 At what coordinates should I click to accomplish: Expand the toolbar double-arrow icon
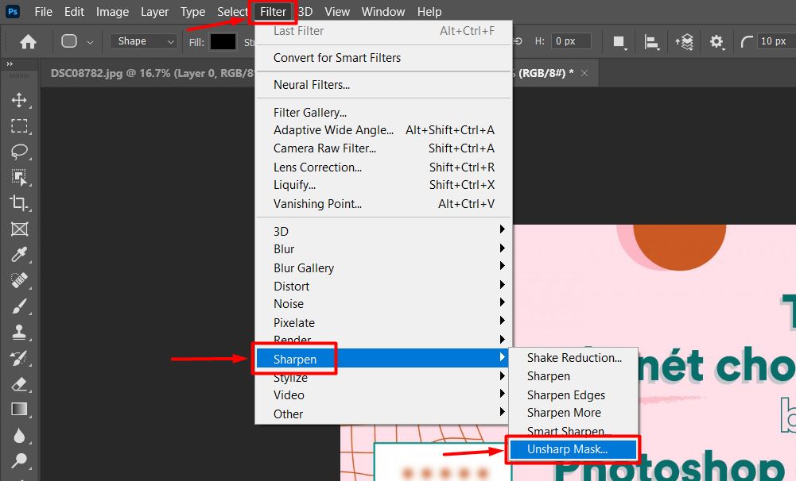coord(9,63)
